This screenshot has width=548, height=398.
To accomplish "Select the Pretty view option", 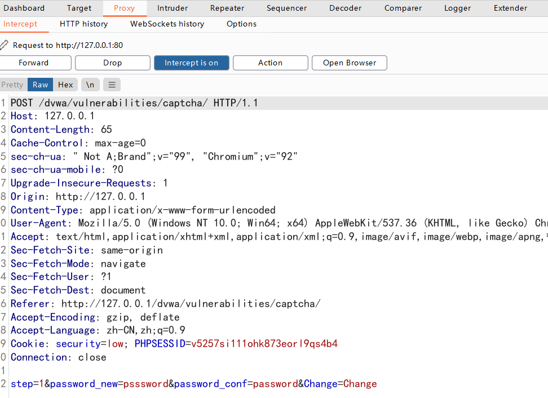I will (12, 85).
